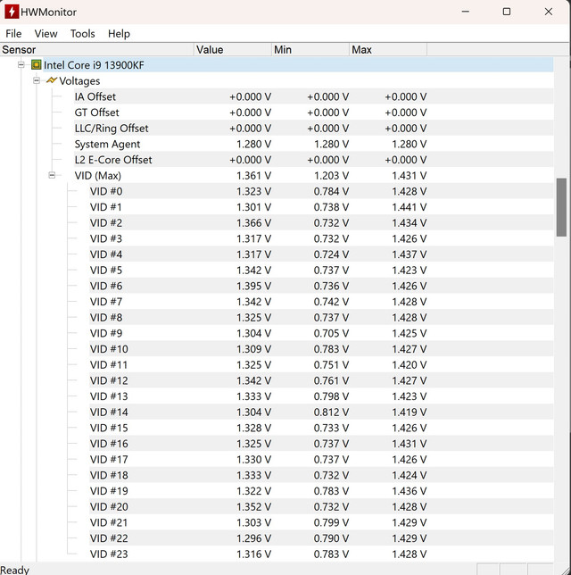Select the VID #6 row

tap(321, 286)
